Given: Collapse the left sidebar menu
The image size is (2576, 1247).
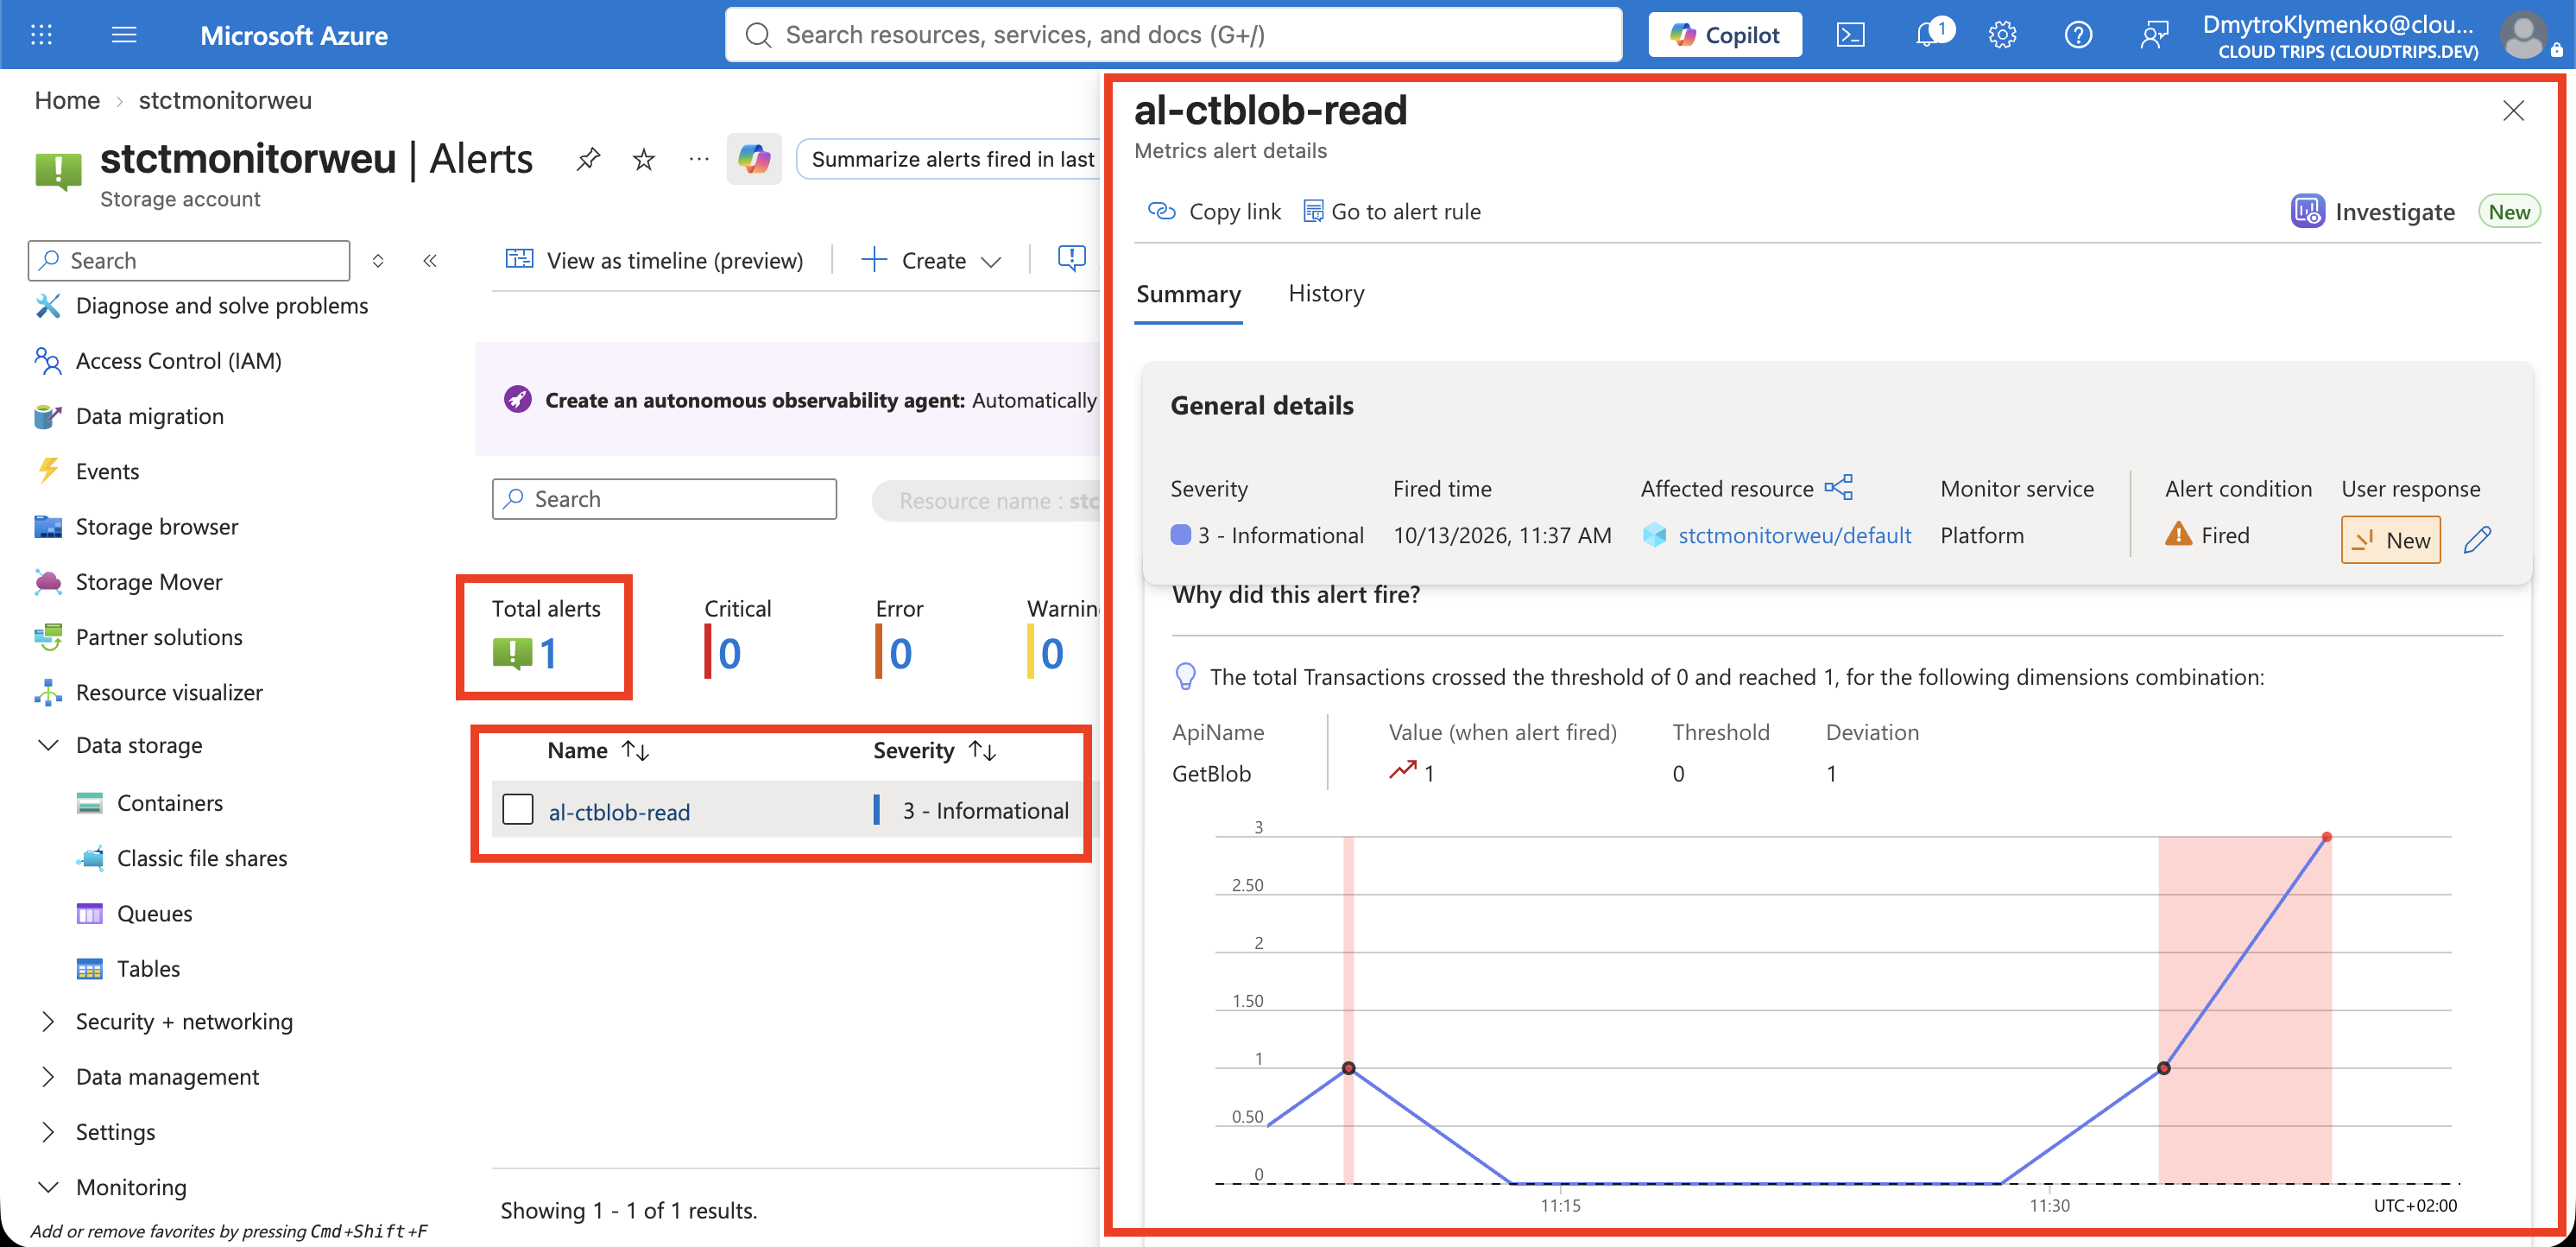Looking at the screenshot, I should coord(430,261).
